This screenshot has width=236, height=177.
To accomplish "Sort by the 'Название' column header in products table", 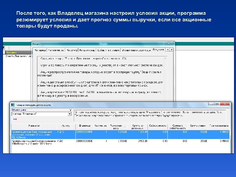I will tap(34, 127).
